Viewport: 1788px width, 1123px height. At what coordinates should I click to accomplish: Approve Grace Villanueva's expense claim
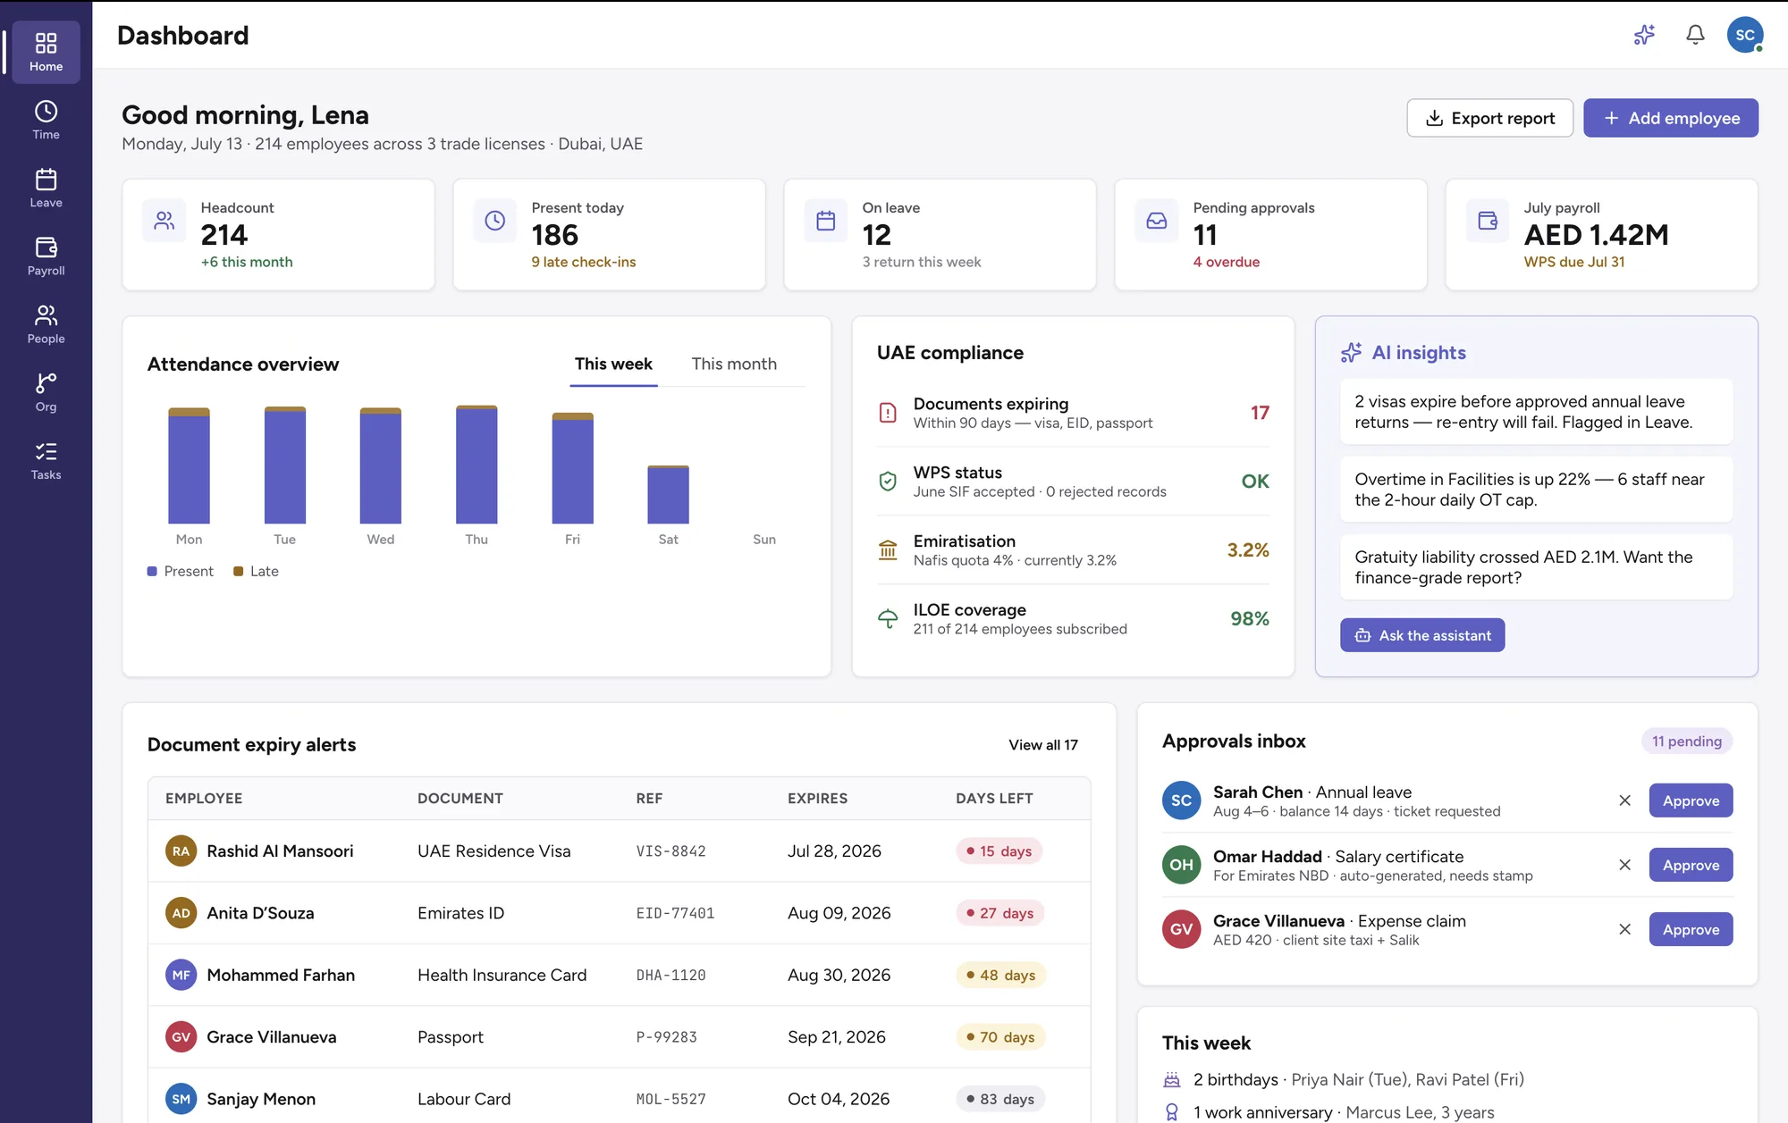[1691, 929]
